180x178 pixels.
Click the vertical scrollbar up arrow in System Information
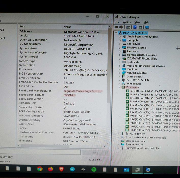click(x=110, y=27)
